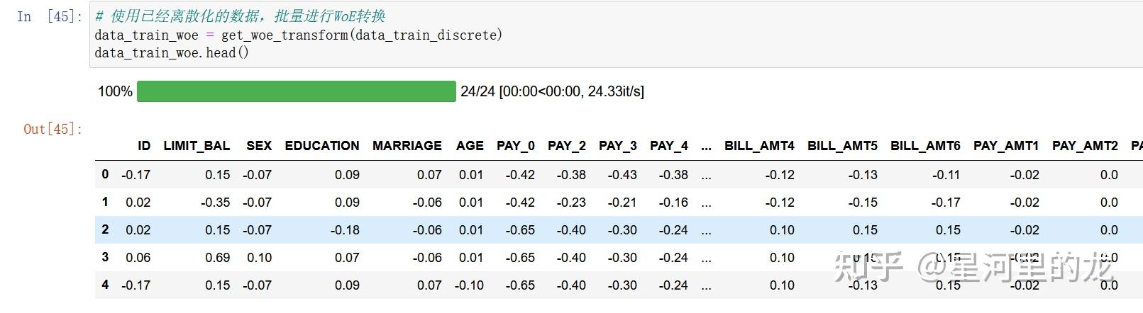1143x313 pixels.
Task: Click the BILL_AMT4 column header
Action: tap(759, 146)
